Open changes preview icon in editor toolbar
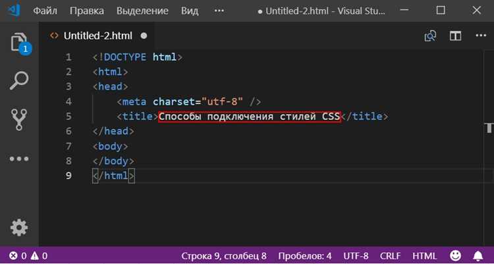This screenshot has width=494, height=264. click(430, 36)
